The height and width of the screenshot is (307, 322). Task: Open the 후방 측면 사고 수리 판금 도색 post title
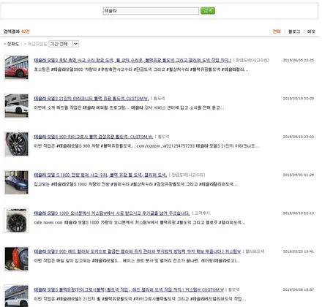132,60
